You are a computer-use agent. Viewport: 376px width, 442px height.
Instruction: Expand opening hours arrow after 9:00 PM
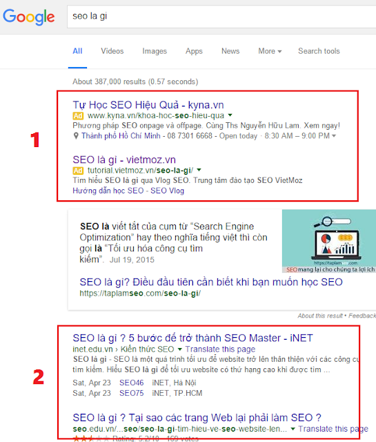pyautogui.click(x=334, y=136)
